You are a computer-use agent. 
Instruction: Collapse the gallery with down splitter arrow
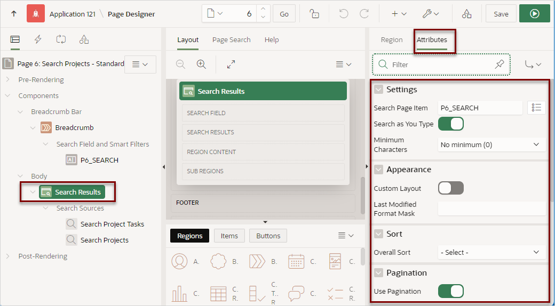[x=265, y=222]
